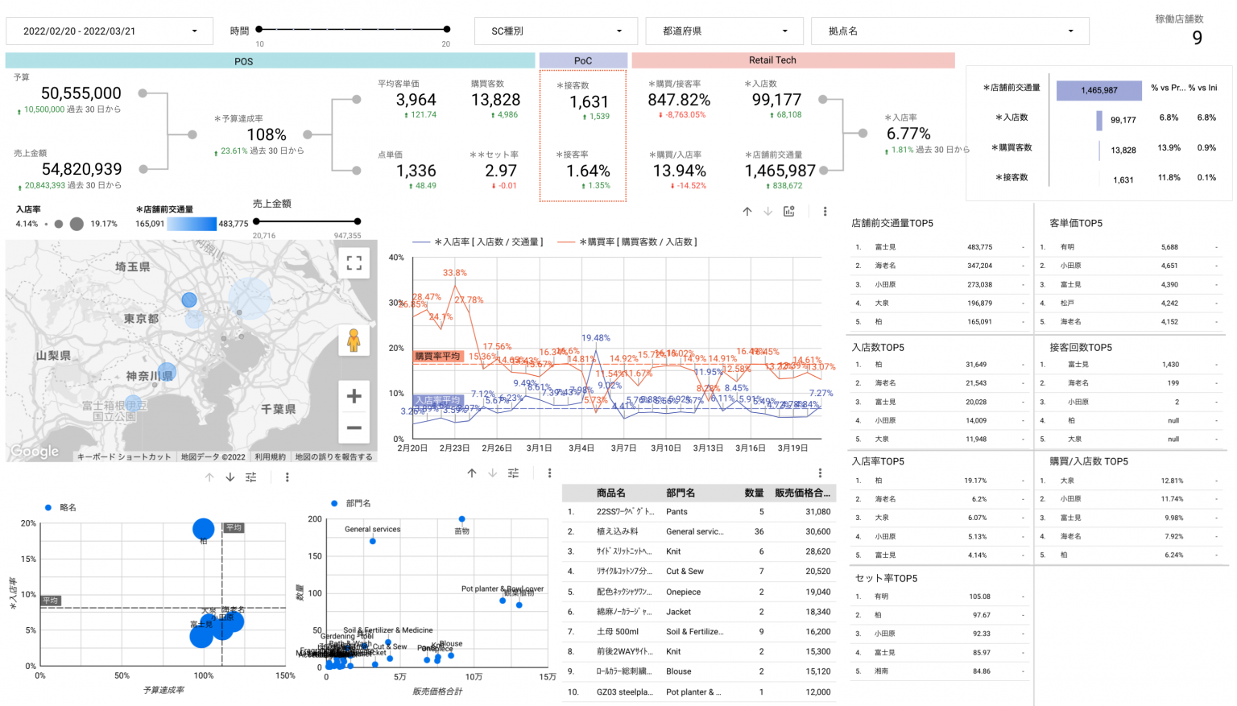Click the PoC section header
1237x706 pixels.
(583, 60)
